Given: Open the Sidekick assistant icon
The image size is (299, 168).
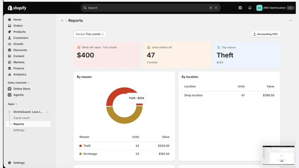Looking at the screenshot, I should (x=240, y=8).
